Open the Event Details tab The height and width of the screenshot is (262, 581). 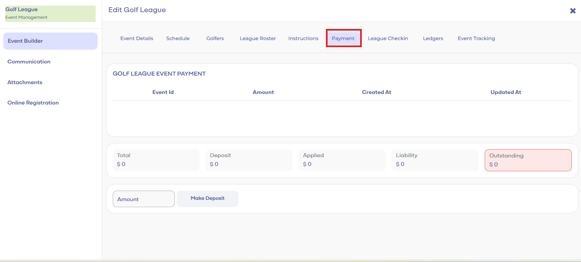137,38
